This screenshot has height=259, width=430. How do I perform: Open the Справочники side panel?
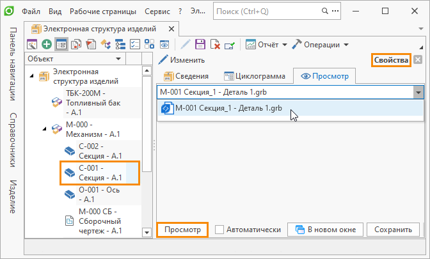(13, 140)
